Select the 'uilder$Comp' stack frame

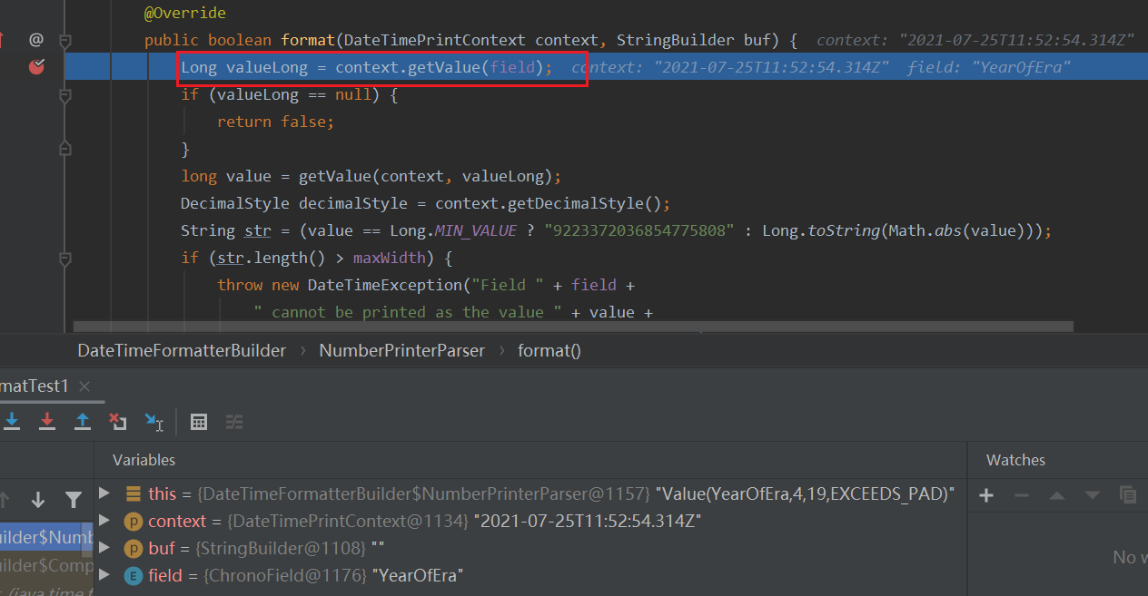tap(46, 564)
